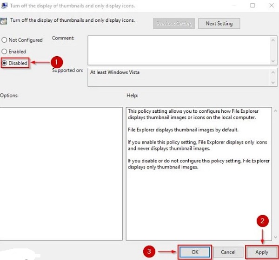Click the "If you disable or do not configure" paragraph

pyautogui.click(x=199, y=164)
